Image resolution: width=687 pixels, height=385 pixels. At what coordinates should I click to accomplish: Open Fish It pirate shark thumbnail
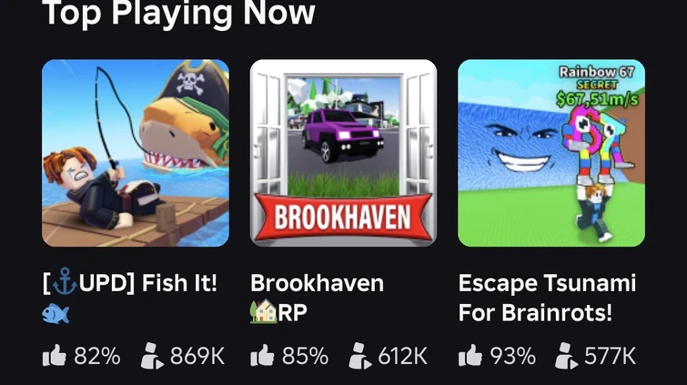tap(136, 153)
